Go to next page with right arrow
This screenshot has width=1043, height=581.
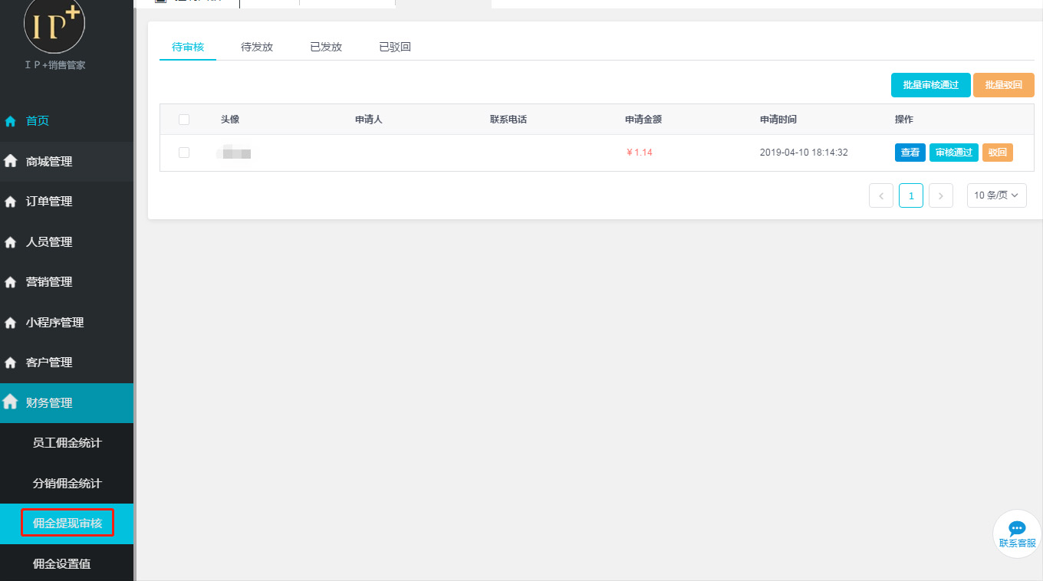pyautogui.click(x=940, y=195)
